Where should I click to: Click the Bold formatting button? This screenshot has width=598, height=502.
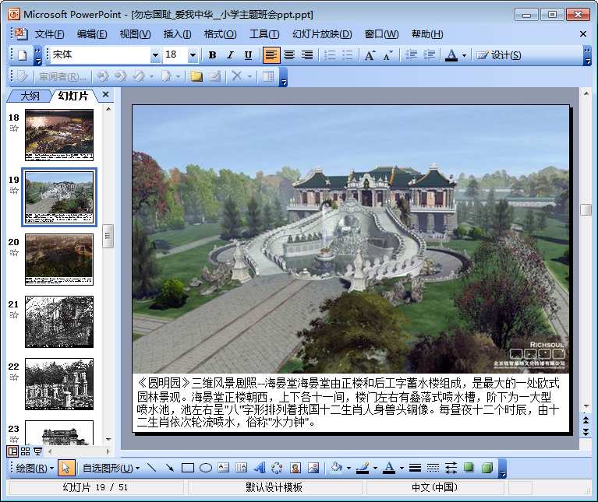(x=212, y=55)
